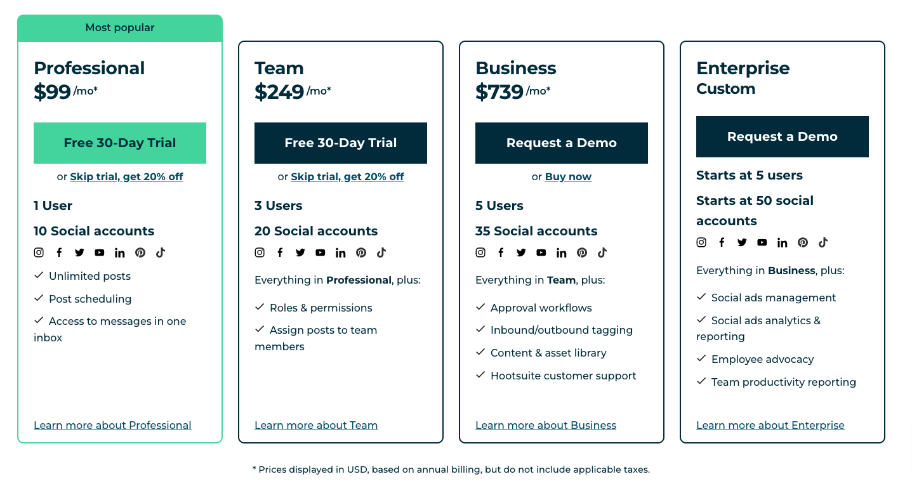Click Instagram icon in Enterprise plan
This screenshot has width=912, height=486.
pos(701,242)
